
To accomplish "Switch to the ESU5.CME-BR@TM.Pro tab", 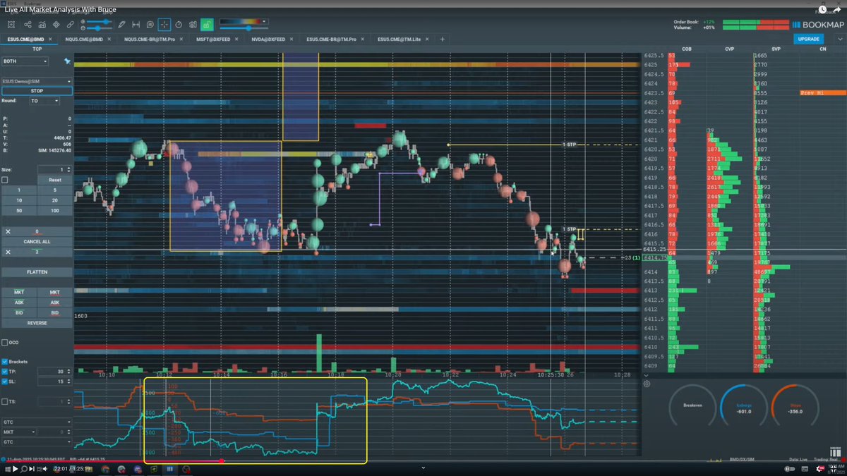I will click(332, 39).
